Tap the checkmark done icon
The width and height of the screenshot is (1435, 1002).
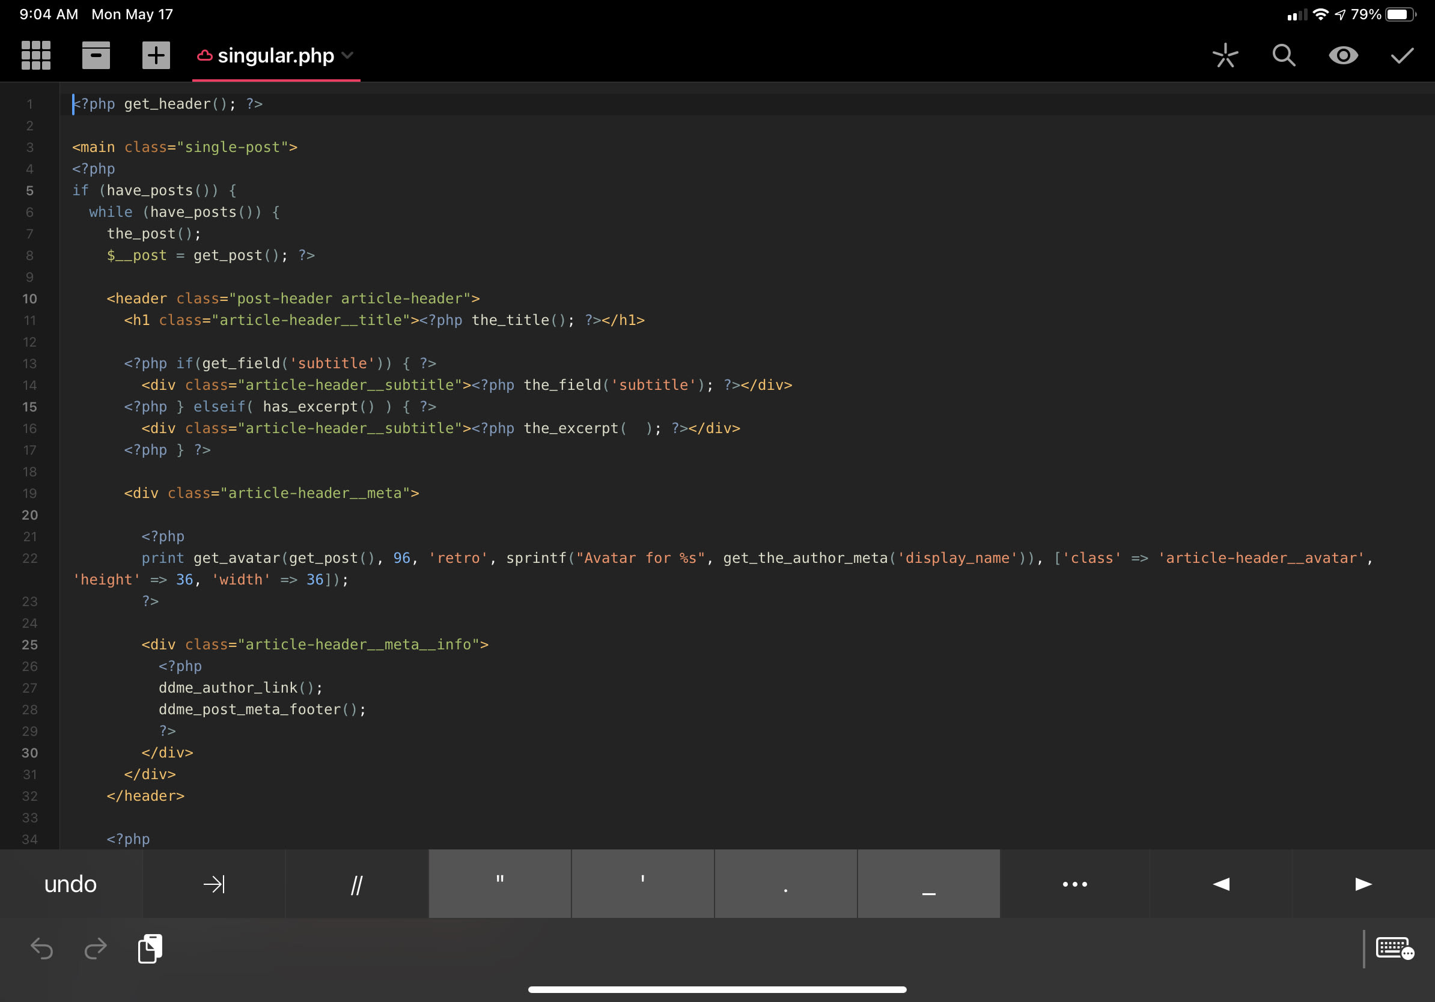click(1402, 56)
